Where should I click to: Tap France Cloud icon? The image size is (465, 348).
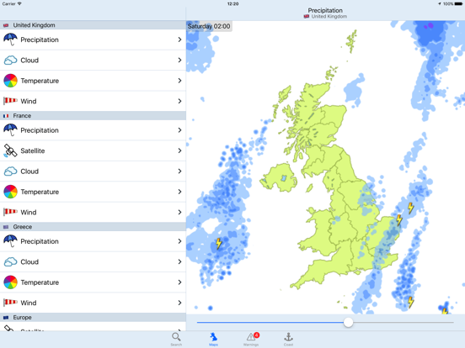(10, 171)
